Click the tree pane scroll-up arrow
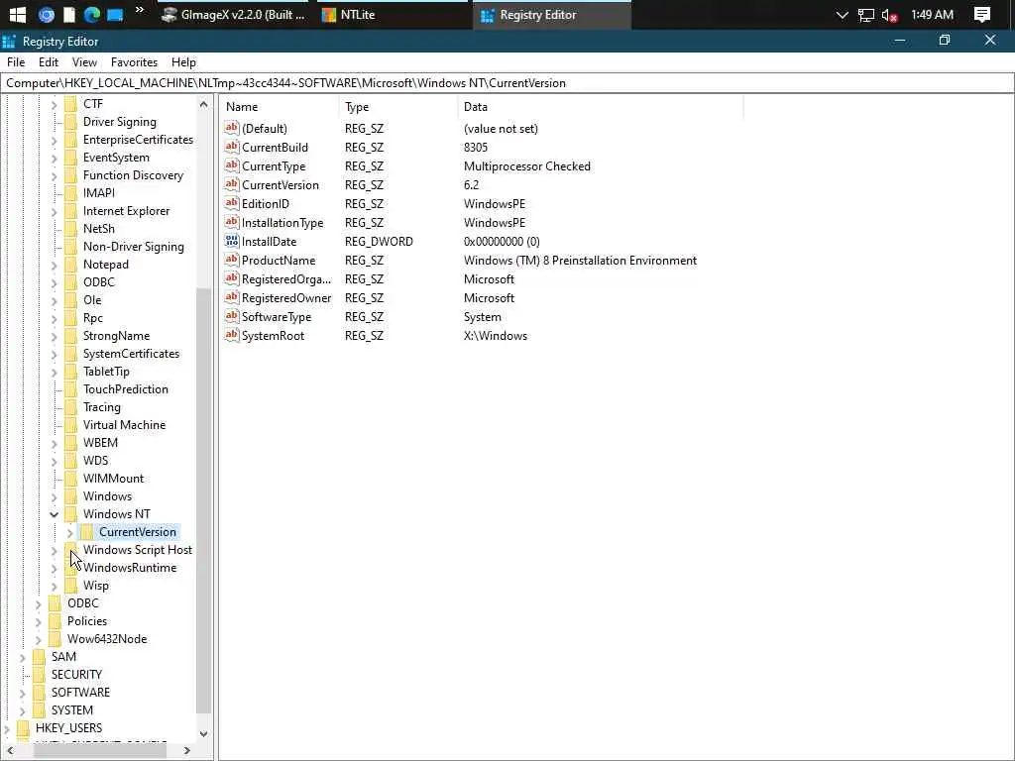This screenshot has height=761, width=1015. 203,103
